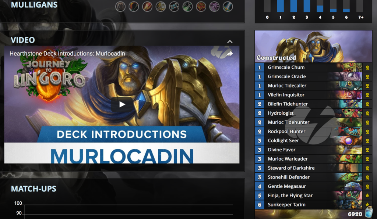377x219 pixels.
Task: Click the 100 axis label in match-ups chart
Action: pos(18,203)
